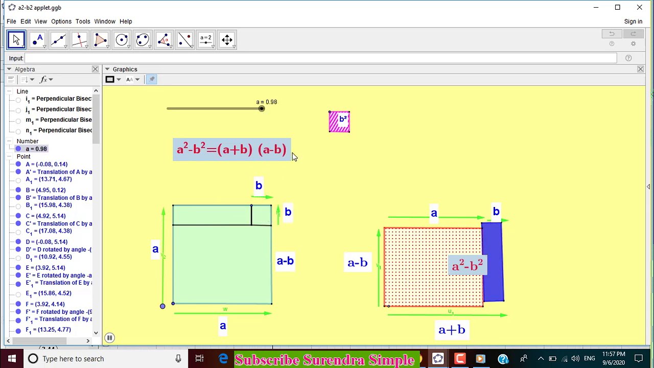
Task: Select the Point tool
Action: [37, 40]
